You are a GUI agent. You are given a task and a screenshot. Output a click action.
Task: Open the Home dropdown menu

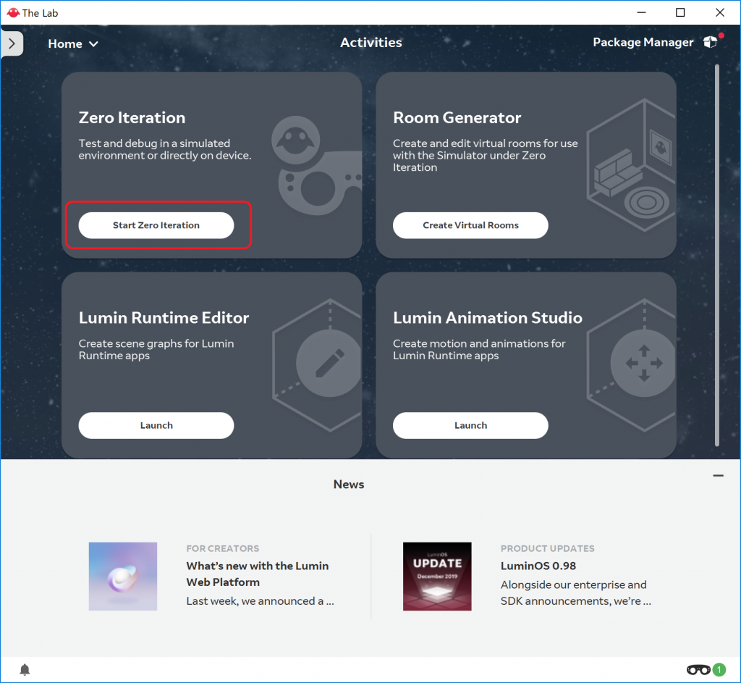pos(72,44)
